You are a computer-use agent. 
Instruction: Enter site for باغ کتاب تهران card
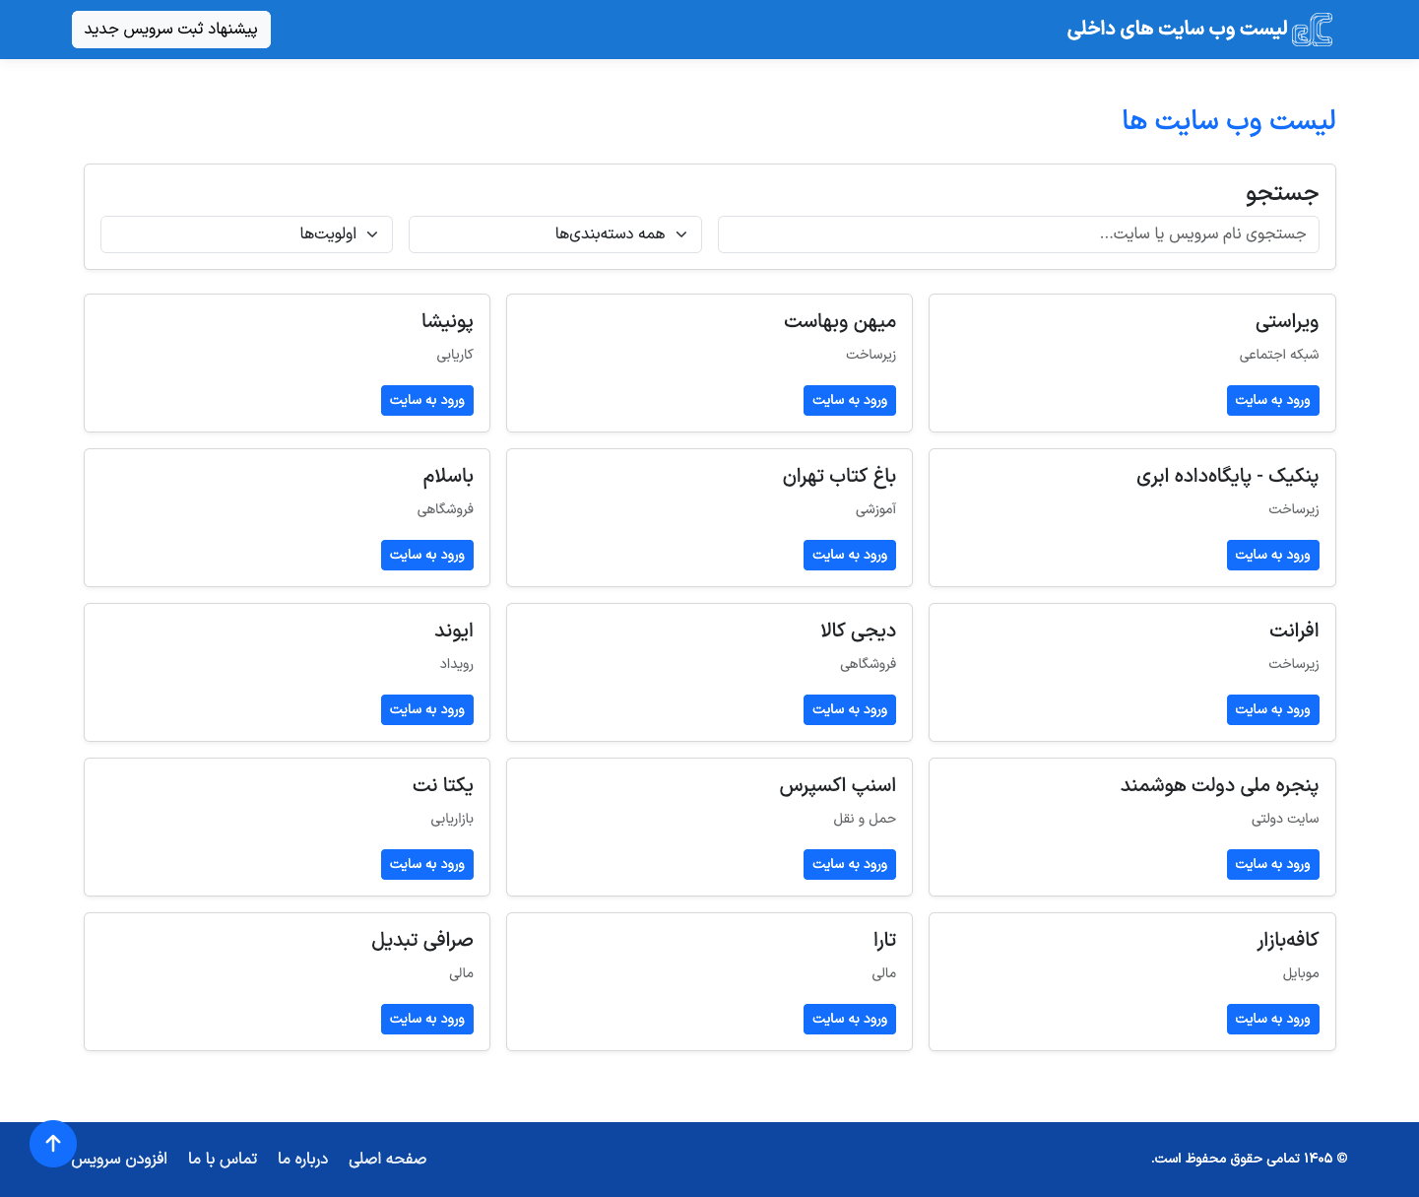coord(850,555)
